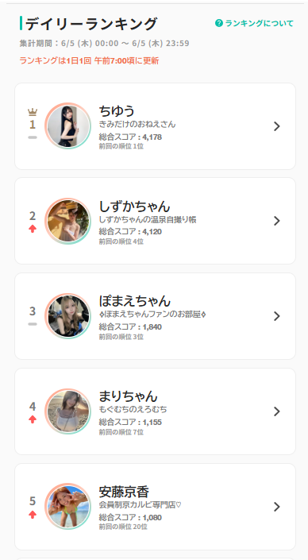Viewport: 308px width, 560px height.
Task: Click the chevron on まりちゃん card
Action: point(276,411)
